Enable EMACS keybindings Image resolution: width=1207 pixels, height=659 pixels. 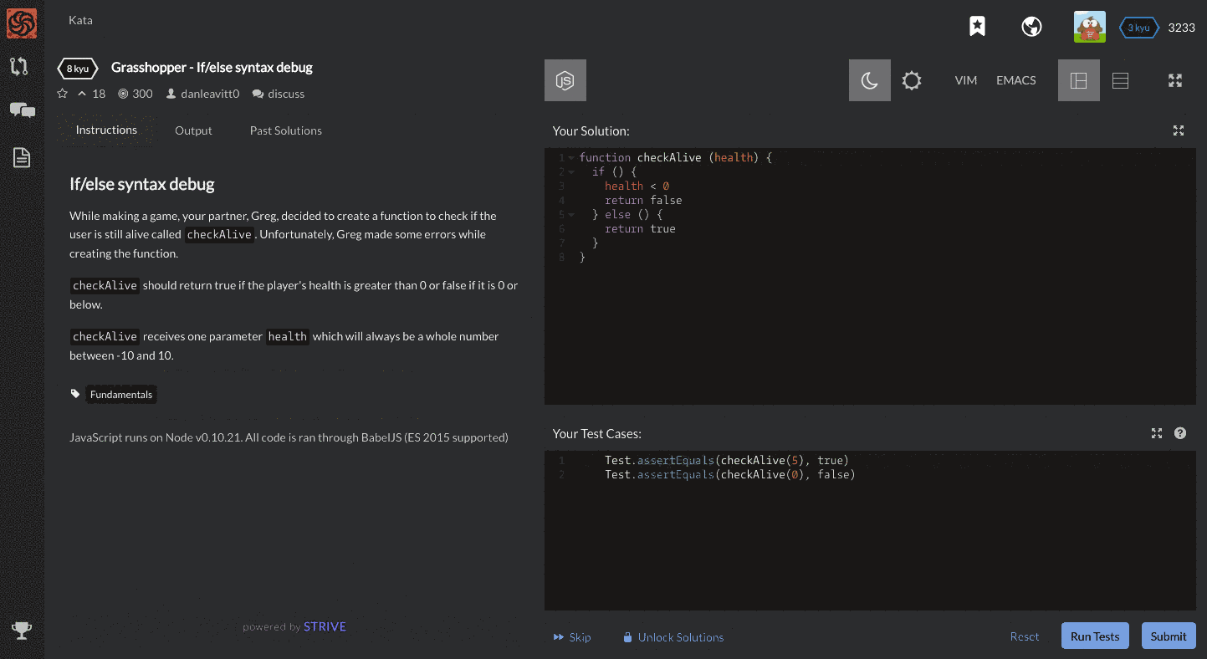pyautogui.click(x=1015, y=80)
